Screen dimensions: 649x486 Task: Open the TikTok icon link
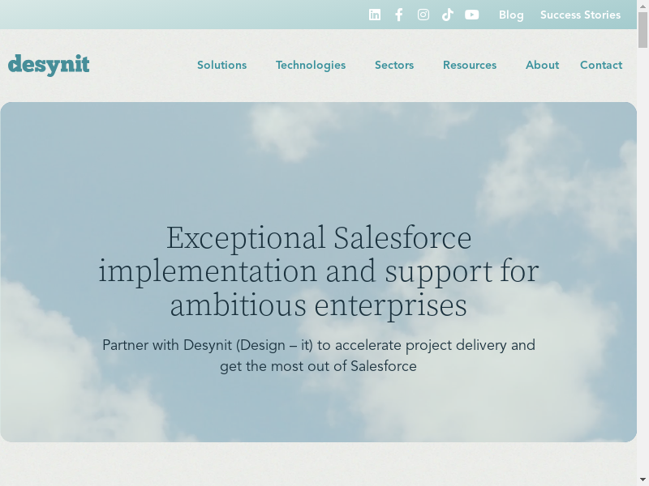448,15
